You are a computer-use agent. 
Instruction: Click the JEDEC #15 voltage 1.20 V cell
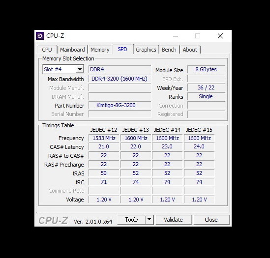click(x=199, y=200)
